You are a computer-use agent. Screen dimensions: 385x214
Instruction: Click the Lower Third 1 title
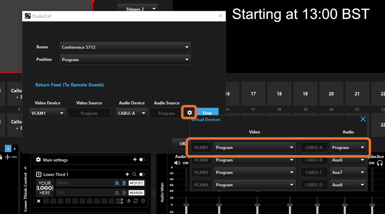[x=56, y=174]
